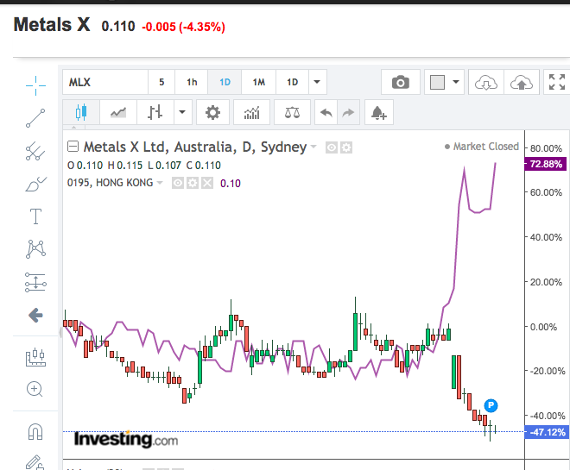Open the layout color square
570x470 pixels.
click(437, 82)
